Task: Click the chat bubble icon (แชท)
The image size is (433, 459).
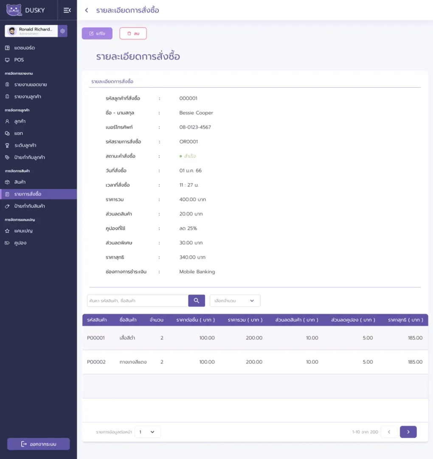Action: tap(7, 133)
